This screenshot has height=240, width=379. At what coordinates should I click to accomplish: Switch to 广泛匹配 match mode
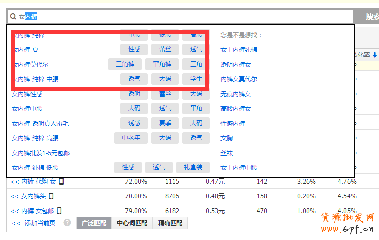[x=94, y=223]
